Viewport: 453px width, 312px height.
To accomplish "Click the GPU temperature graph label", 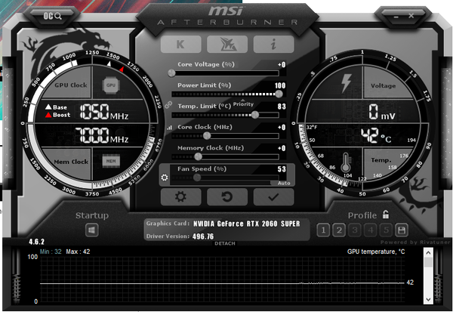I will coord(376,252).
